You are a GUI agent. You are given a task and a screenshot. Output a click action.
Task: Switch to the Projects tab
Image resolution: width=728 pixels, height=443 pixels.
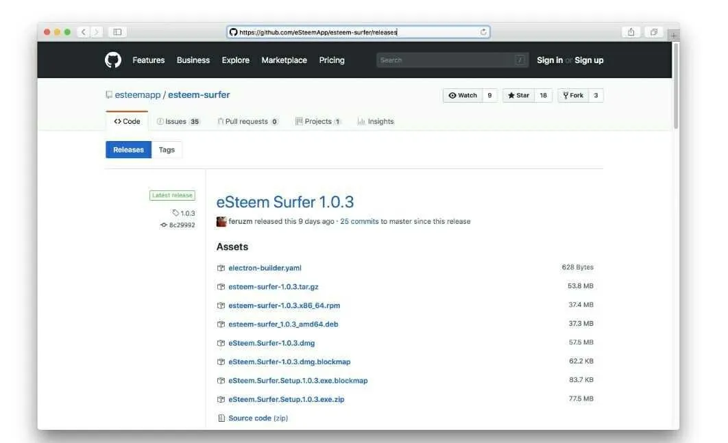click(x=318, y=122)
